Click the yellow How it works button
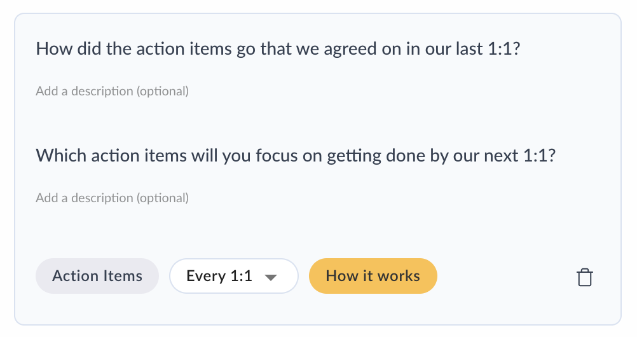The image size is (637, 337). pyautogui.click(x=373, y=276)
